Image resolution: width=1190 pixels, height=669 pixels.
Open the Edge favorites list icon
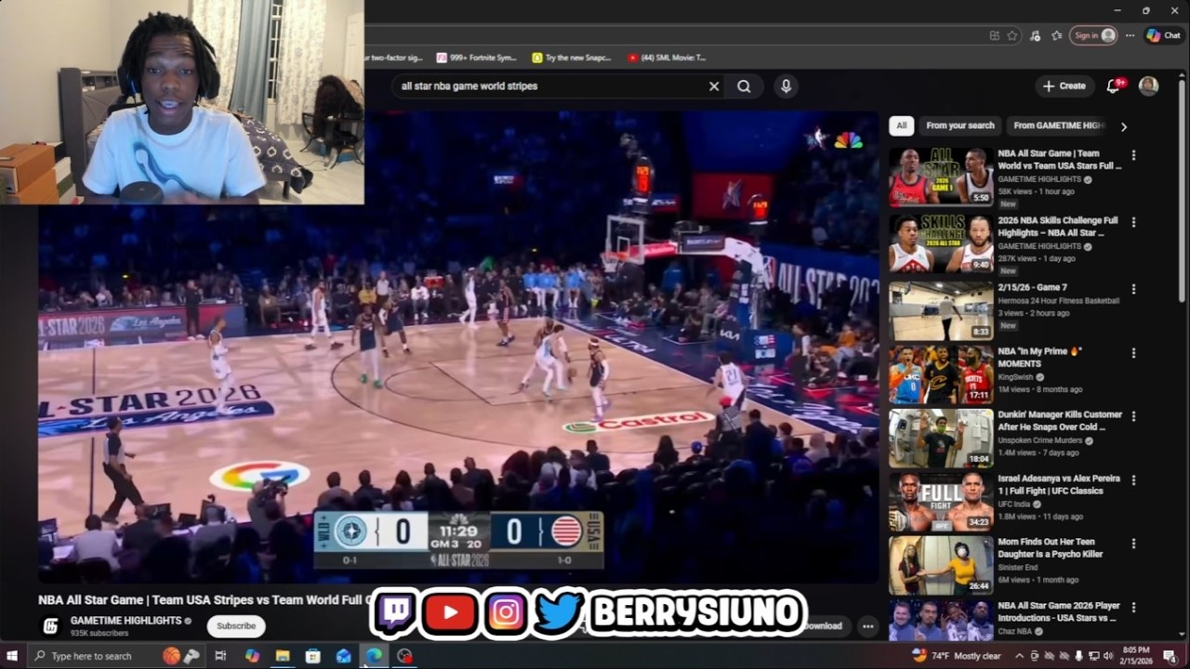coord(1057,35)
